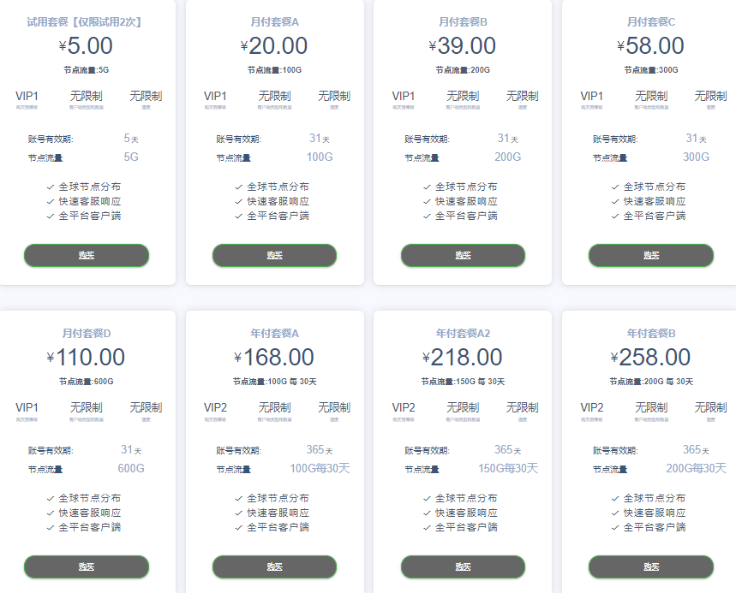Buy the 年付套餐A plan at ¥168.00
Image resolution: width=736 pixels, height=593 pixels.
[x=274, y=566]
